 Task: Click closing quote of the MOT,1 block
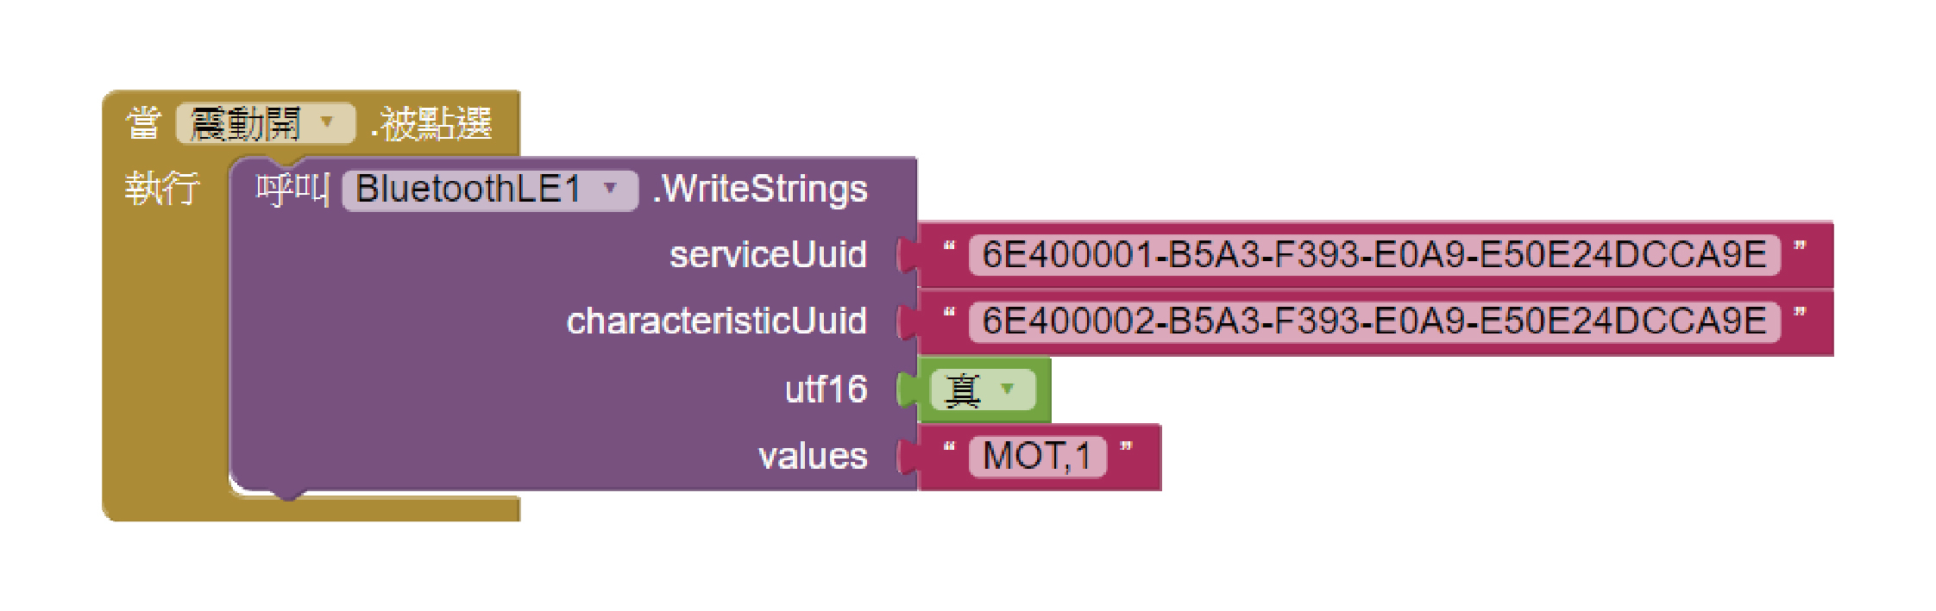1126,448
